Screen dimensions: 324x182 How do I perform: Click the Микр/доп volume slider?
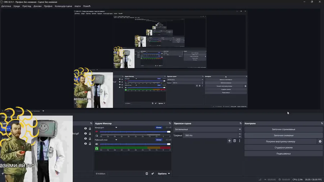click(135, 132)
